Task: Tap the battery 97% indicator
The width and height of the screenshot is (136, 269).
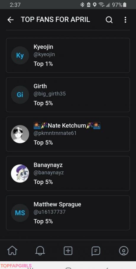Action: coord(119,5)
